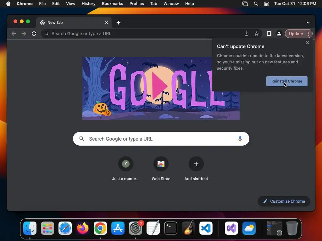Go back using the back arrow

point(14,34)
